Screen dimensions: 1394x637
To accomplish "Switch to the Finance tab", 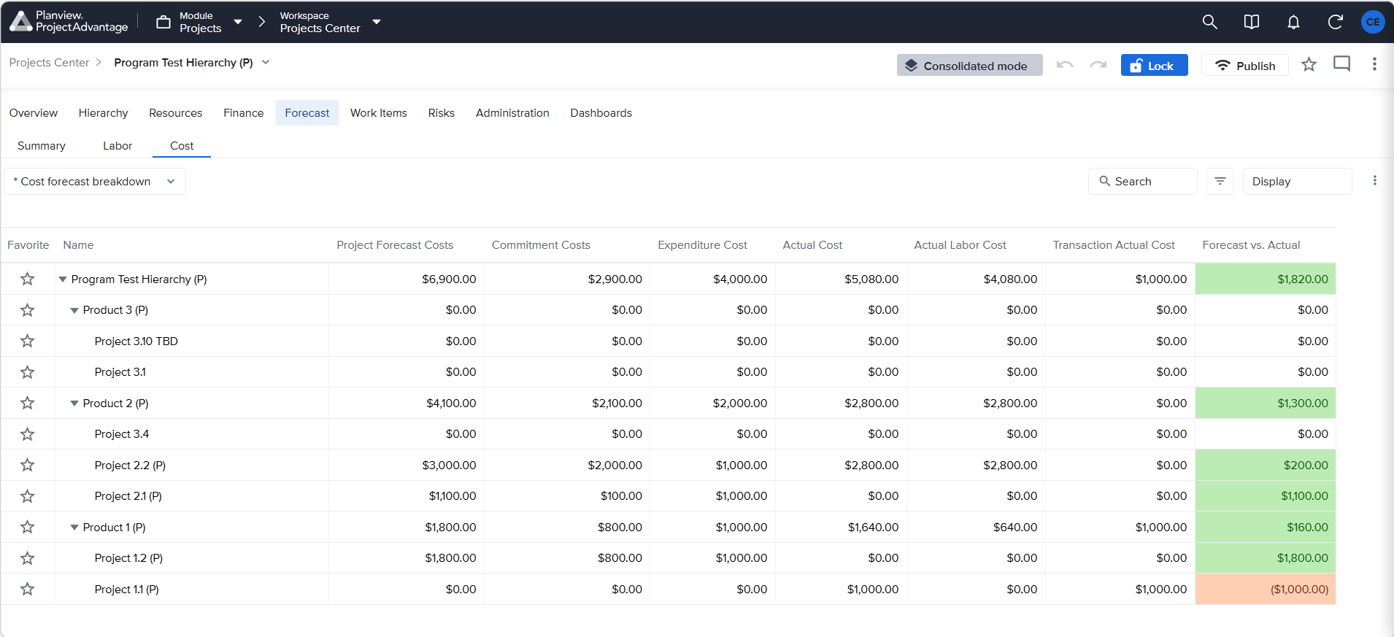I will 243,113.
